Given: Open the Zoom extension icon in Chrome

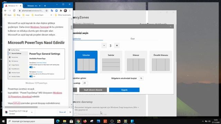Looking at the screenshot, I should [x=56, y=11].
